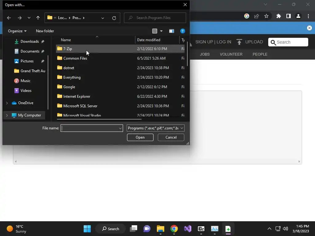Click the forward navigation arrow in dialog

coord(19,18)
